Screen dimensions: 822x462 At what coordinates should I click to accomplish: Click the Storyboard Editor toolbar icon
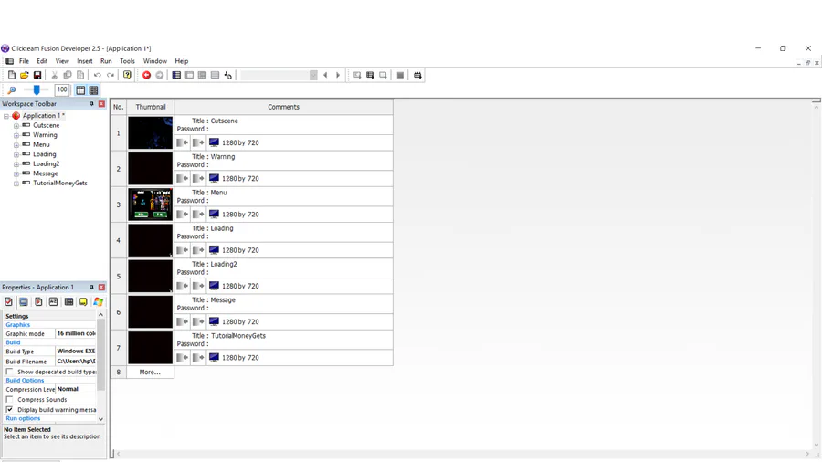tap(176, 75)
